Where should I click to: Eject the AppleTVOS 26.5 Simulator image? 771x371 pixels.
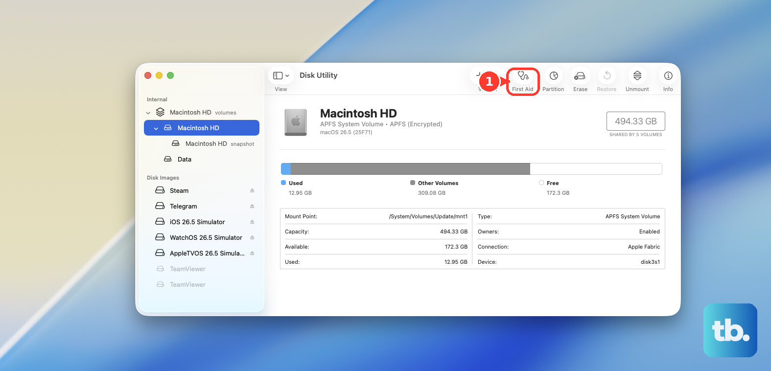pyautogui.click(x=252, y=253)
